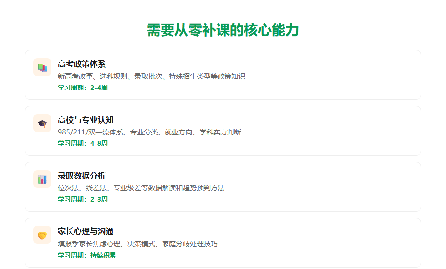Click the card title 高校与专业认知
Viewport: 446px width, 269px height.
tap(86, 120)
